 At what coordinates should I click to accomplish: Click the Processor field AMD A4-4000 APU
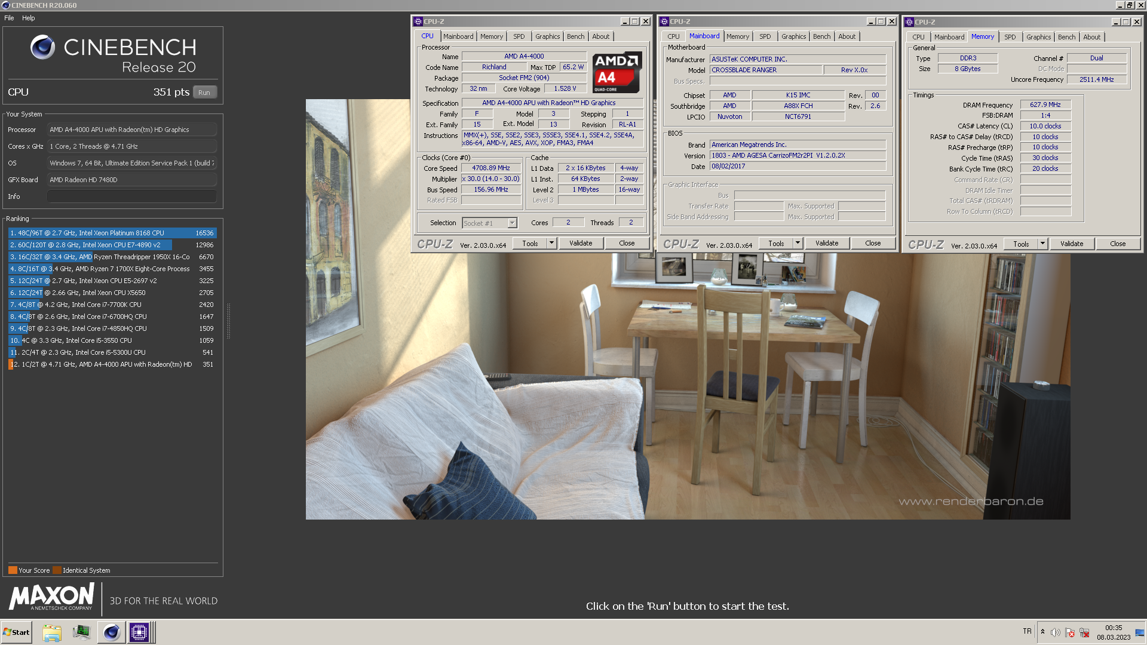tap(131, 130)
